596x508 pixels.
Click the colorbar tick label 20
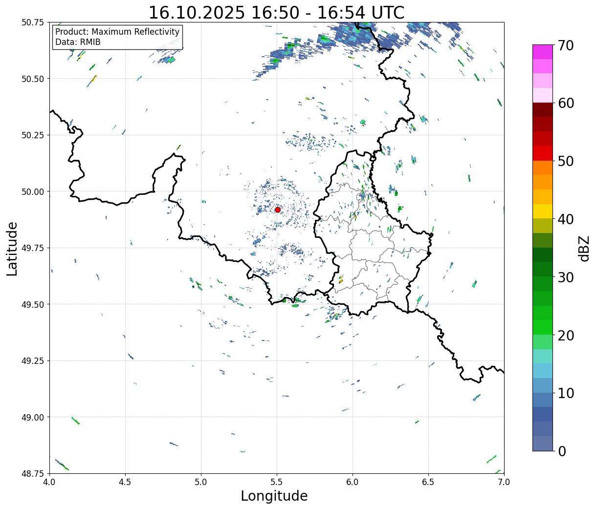[566, 336]
